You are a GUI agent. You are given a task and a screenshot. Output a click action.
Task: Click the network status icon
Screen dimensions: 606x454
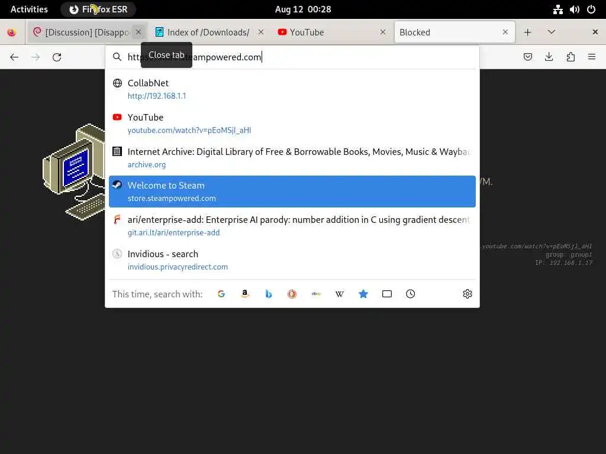point(557,9)
